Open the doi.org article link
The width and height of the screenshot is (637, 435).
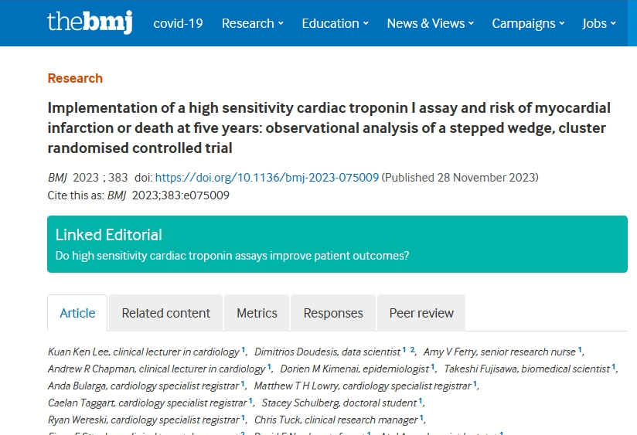(267, 178)
